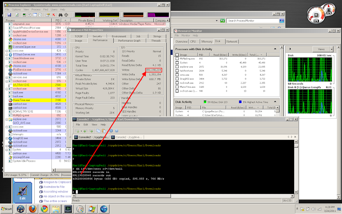Collapse the services.exe tree node
The image size is (342, 214).
(7, 77)
